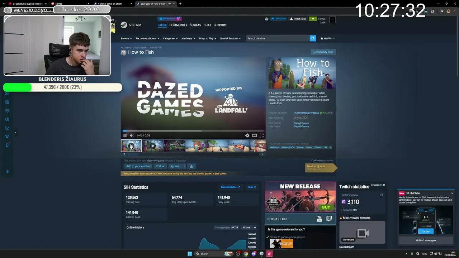Select the second trailer thumbnail
459x258 pixels.
[x=153, y=146]
